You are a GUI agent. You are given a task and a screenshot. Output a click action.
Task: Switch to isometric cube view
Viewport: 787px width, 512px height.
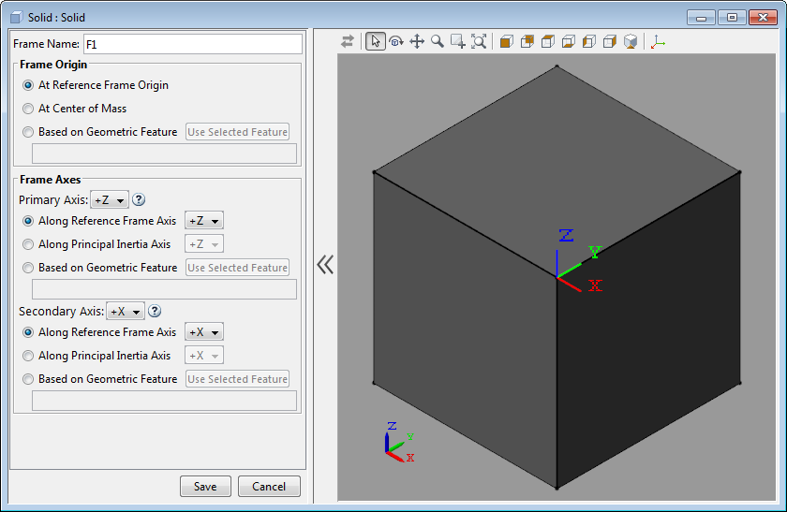631,41
